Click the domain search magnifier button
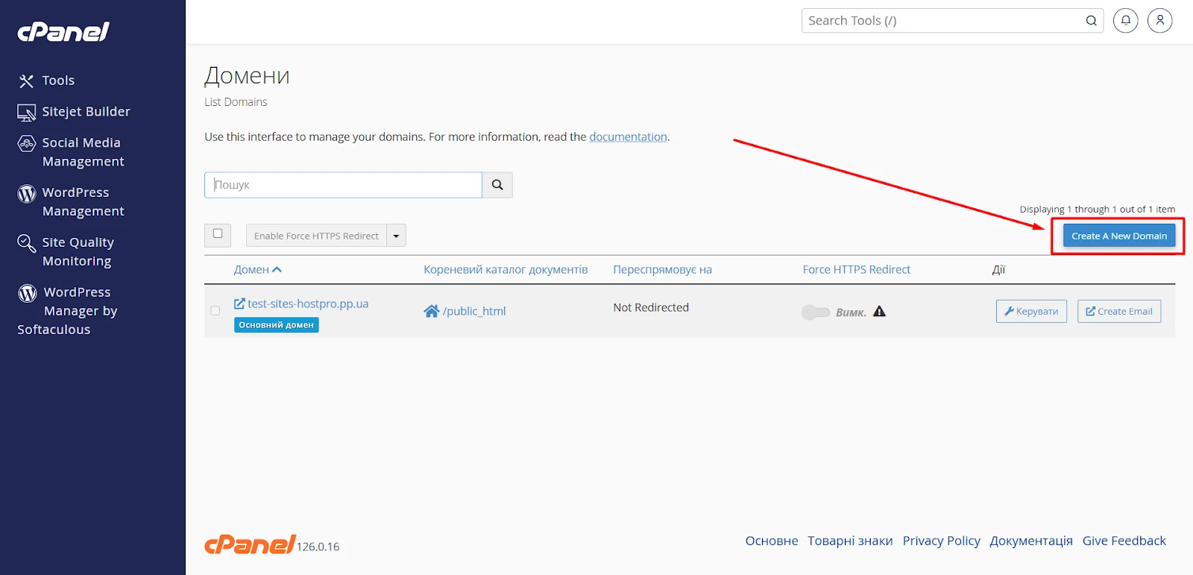This screenshot has width=1193, height=575. click(497, 185)
